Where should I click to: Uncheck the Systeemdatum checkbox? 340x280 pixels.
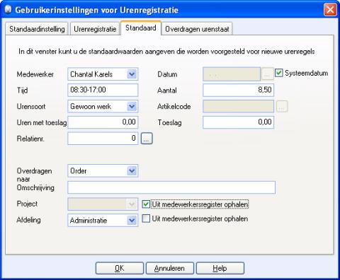coord(279,73)
